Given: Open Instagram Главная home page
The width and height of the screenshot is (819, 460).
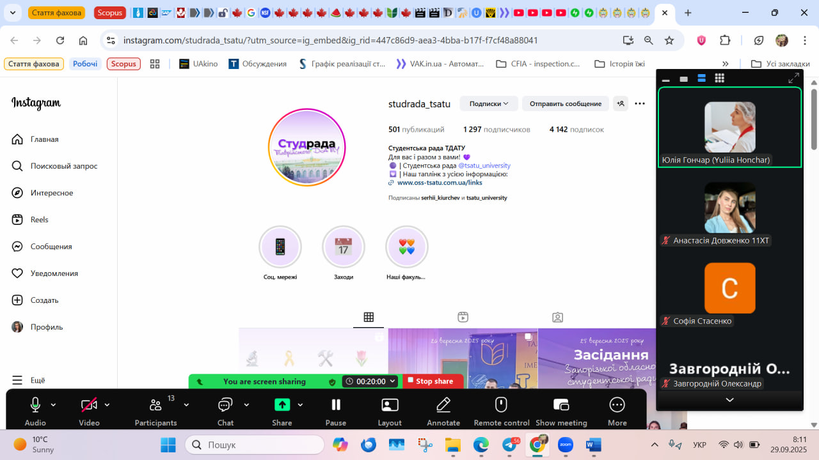Looking at the screenshot, I should 35,139.
